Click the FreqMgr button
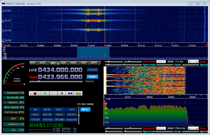The width and height of the screenshot is (210, 135). (x=93, y=70)
